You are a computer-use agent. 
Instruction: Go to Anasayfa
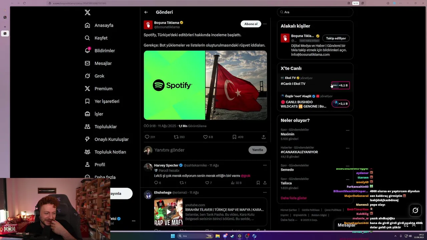tap(99, 25)
